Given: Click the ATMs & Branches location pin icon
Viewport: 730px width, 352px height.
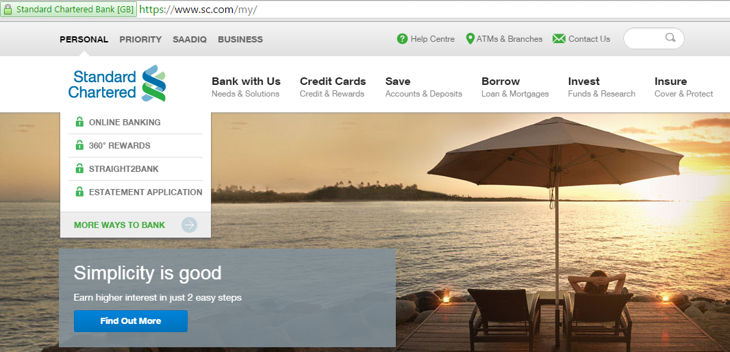Looking at the screenshot, I should point(470,39).
